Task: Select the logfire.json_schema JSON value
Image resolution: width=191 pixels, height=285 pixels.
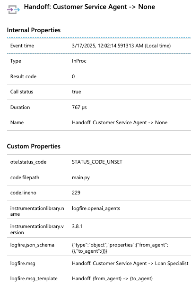Action: click(x=120, y=248)
